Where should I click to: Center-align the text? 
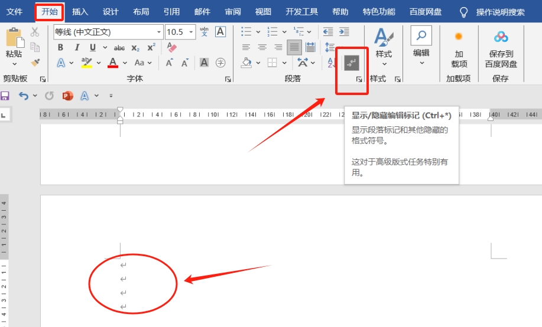pos(262,47)
